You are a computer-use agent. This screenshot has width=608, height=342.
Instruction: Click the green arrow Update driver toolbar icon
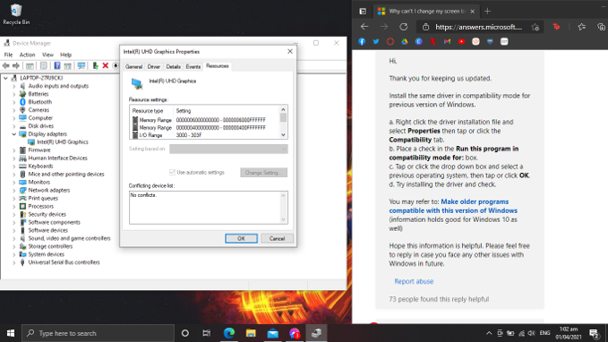[x=95, y=66]
